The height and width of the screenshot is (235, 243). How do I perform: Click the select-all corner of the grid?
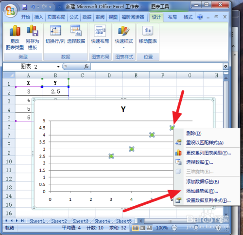point(9,75)
